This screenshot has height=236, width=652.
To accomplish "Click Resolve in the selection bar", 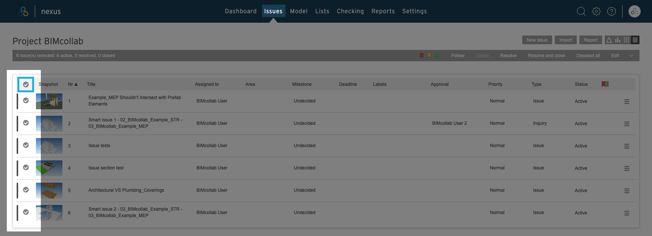I will coord(508,56).
